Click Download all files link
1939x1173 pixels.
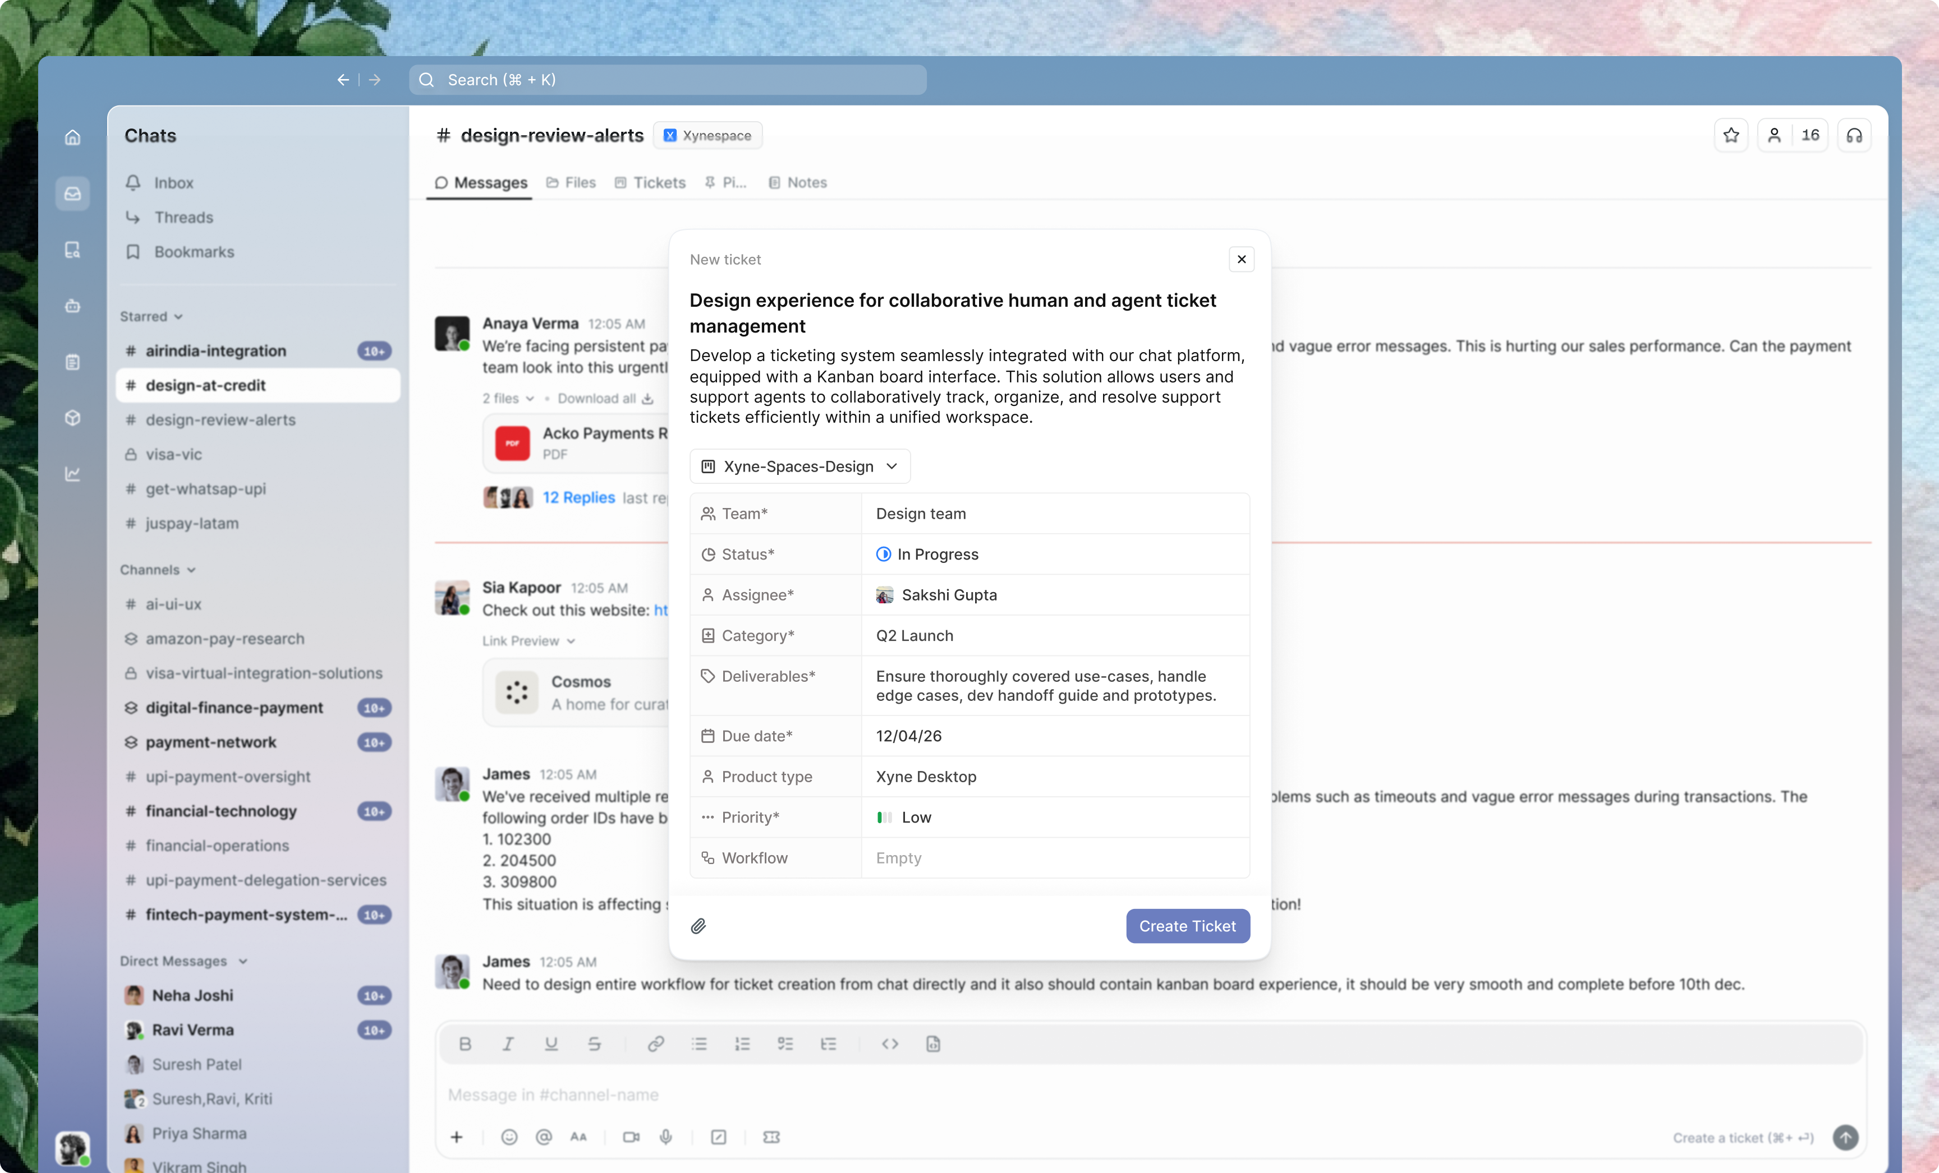click(605, 399)
